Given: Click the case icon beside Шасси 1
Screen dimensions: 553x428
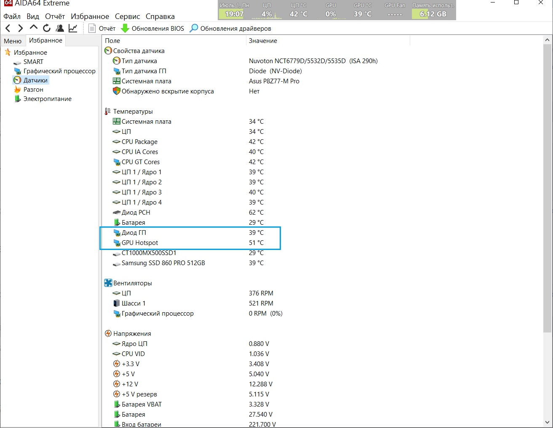Looking at the screenshot, I should coord(117,303).
